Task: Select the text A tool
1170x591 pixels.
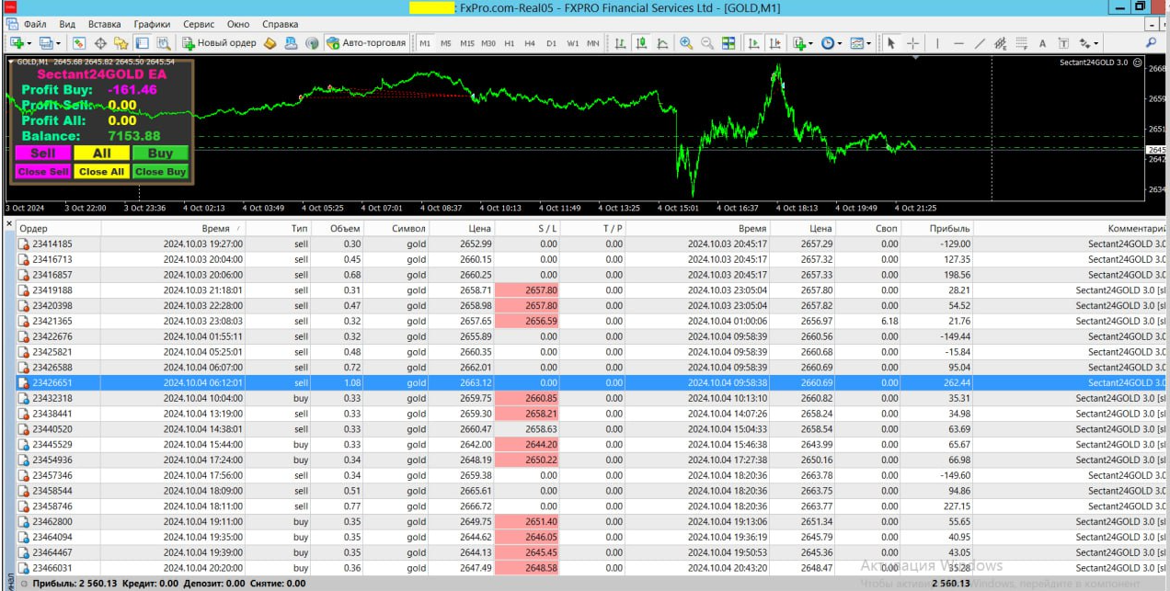Action: click(x=1042, y=43)
